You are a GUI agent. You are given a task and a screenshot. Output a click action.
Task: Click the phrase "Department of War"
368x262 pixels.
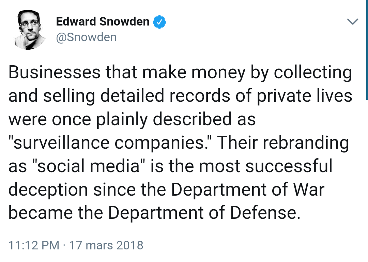pos(247,190)
